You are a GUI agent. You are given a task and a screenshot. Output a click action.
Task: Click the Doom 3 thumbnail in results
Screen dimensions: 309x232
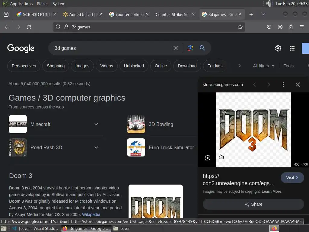pos(155,201)
